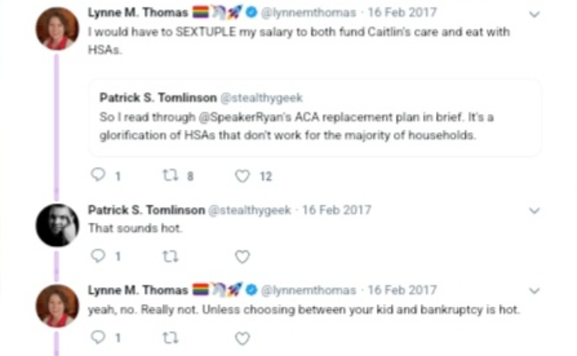Reply to Lynne's SEXTUPLE salary tweet
The height and width of the screenshot is (356, 577).
[98, 175]
